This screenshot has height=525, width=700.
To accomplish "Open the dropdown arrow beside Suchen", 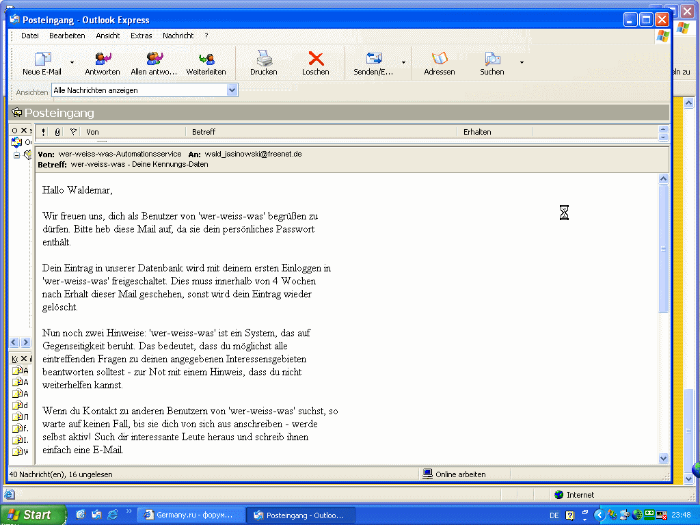I will (x=522, y=63).
